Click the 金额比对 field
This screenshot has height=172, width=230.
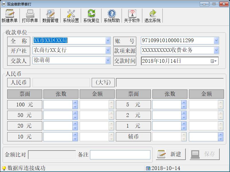tap(52, 155)
